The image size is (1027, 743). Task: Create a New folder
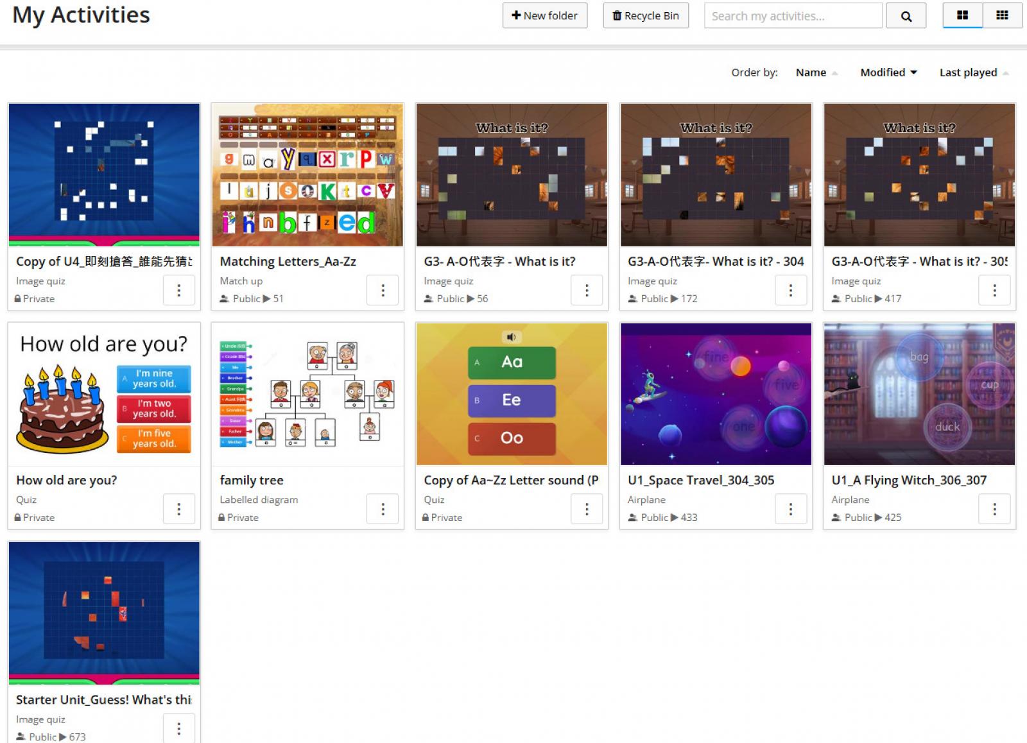(544, 16)
